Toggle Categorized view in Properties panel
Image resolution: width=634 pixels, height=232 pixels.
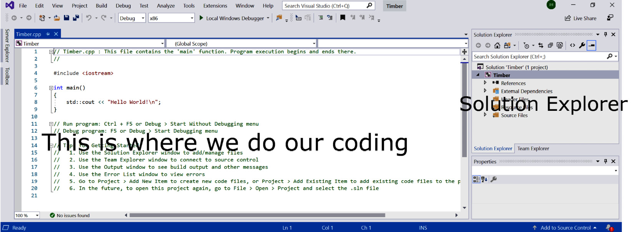476,179
